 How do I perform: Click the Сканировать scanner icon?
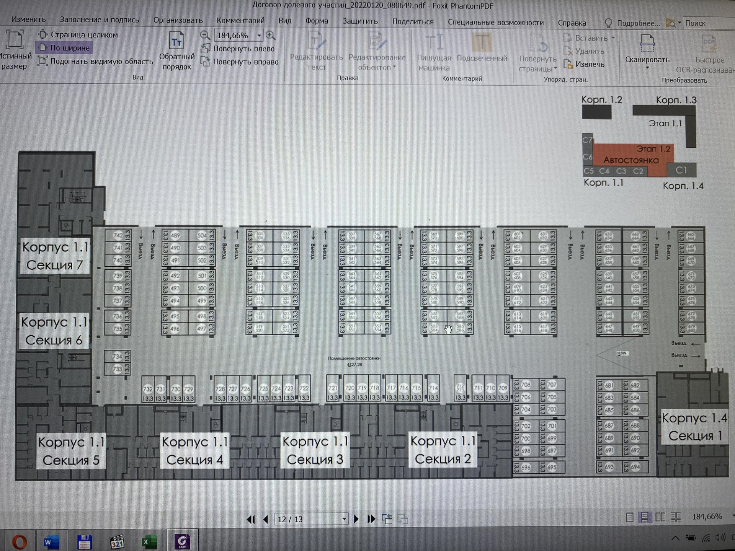(647, 43)
